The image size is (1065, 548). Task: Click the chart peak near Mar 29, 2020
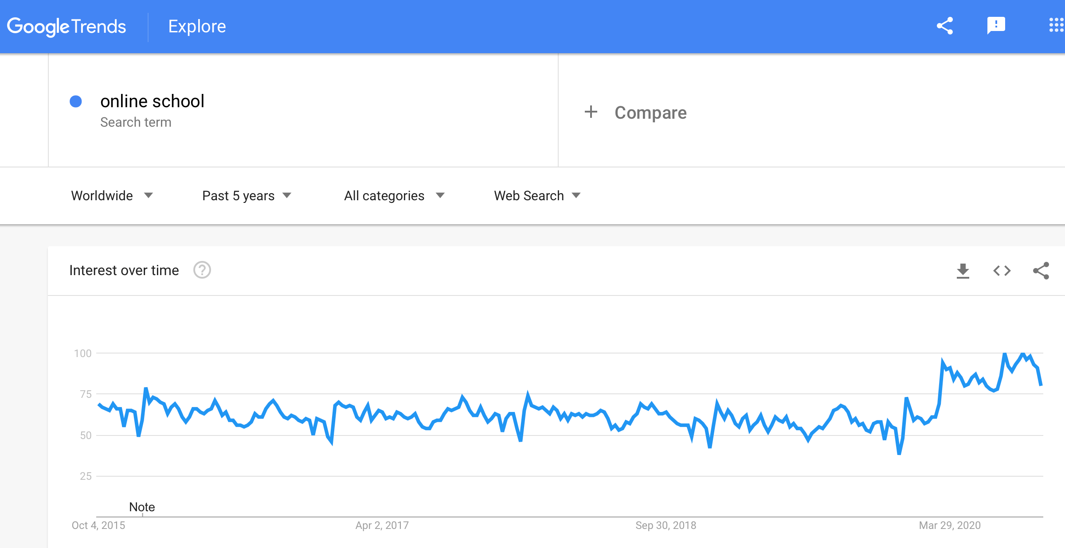tap(943, 361)
